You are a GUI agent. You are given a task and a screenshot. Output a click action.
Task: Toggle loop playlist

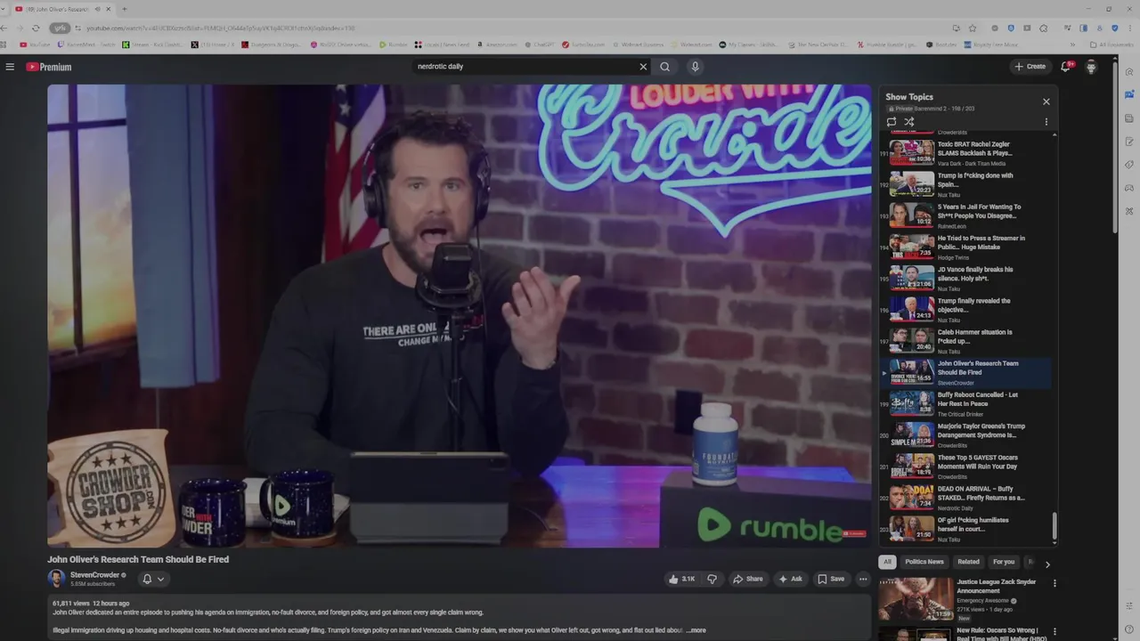892,122
